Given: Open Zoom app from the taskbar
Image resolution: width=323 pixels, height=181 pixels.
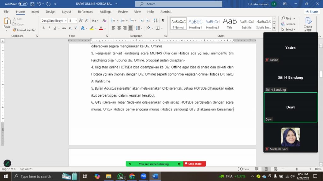Looking at the screenshot, I should tap(144, 176).
